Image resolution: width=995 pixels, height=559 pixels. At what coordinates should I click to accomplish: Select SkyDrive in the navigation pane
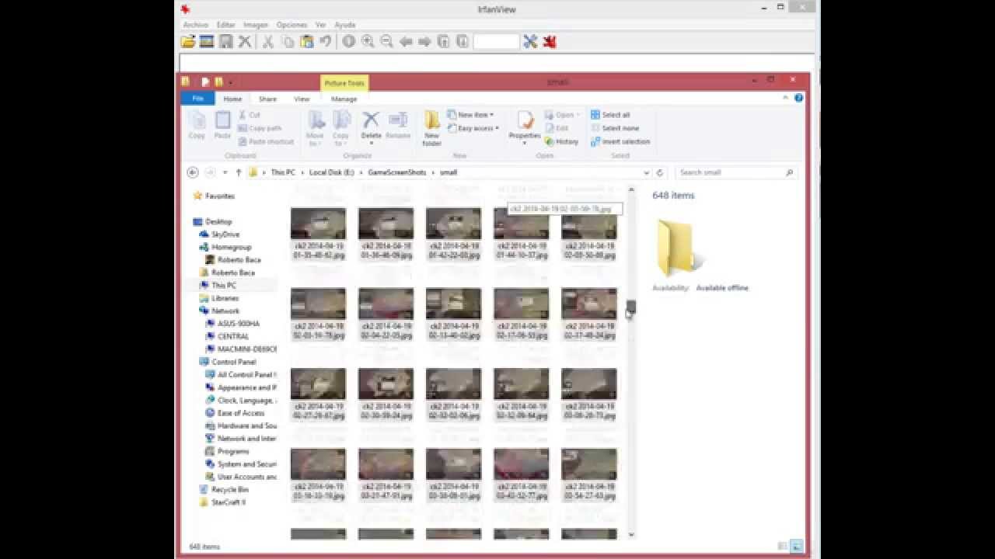[219, 234]
